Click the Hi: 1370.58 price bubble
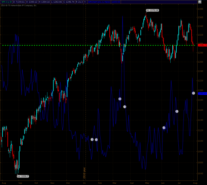 [152, 10]
